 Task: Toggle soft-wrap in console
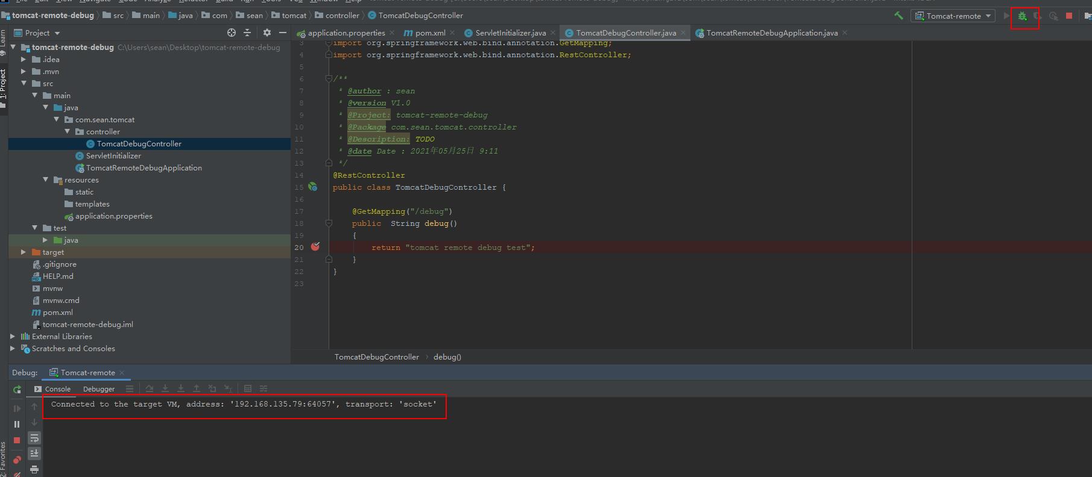(34, 438)
